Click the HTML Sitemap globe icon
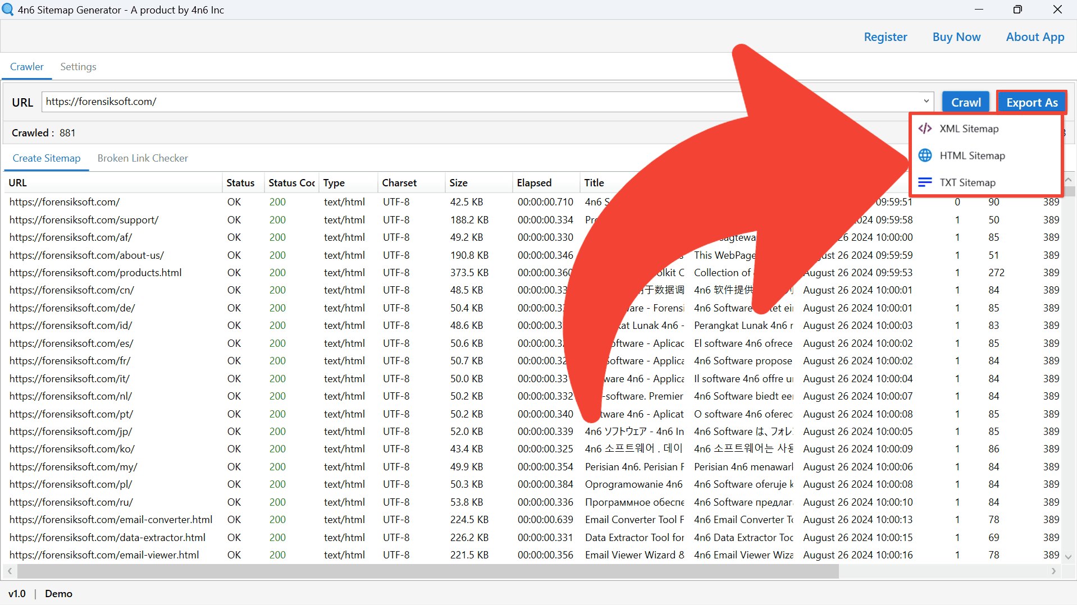This screenshot has width=1077, height=605. [925, 155]
